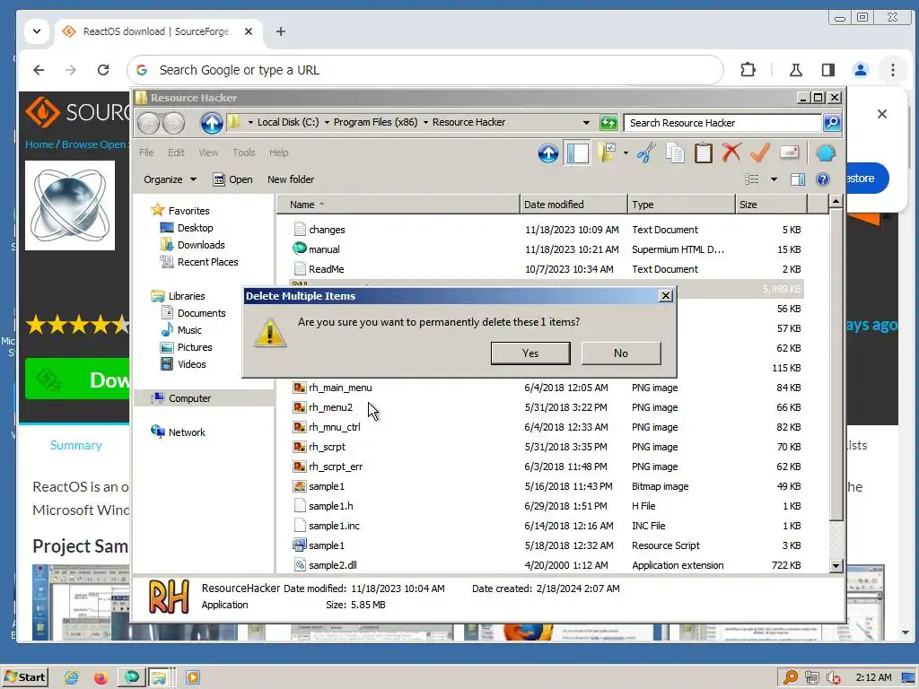Select the changes text file

point(327,230)
